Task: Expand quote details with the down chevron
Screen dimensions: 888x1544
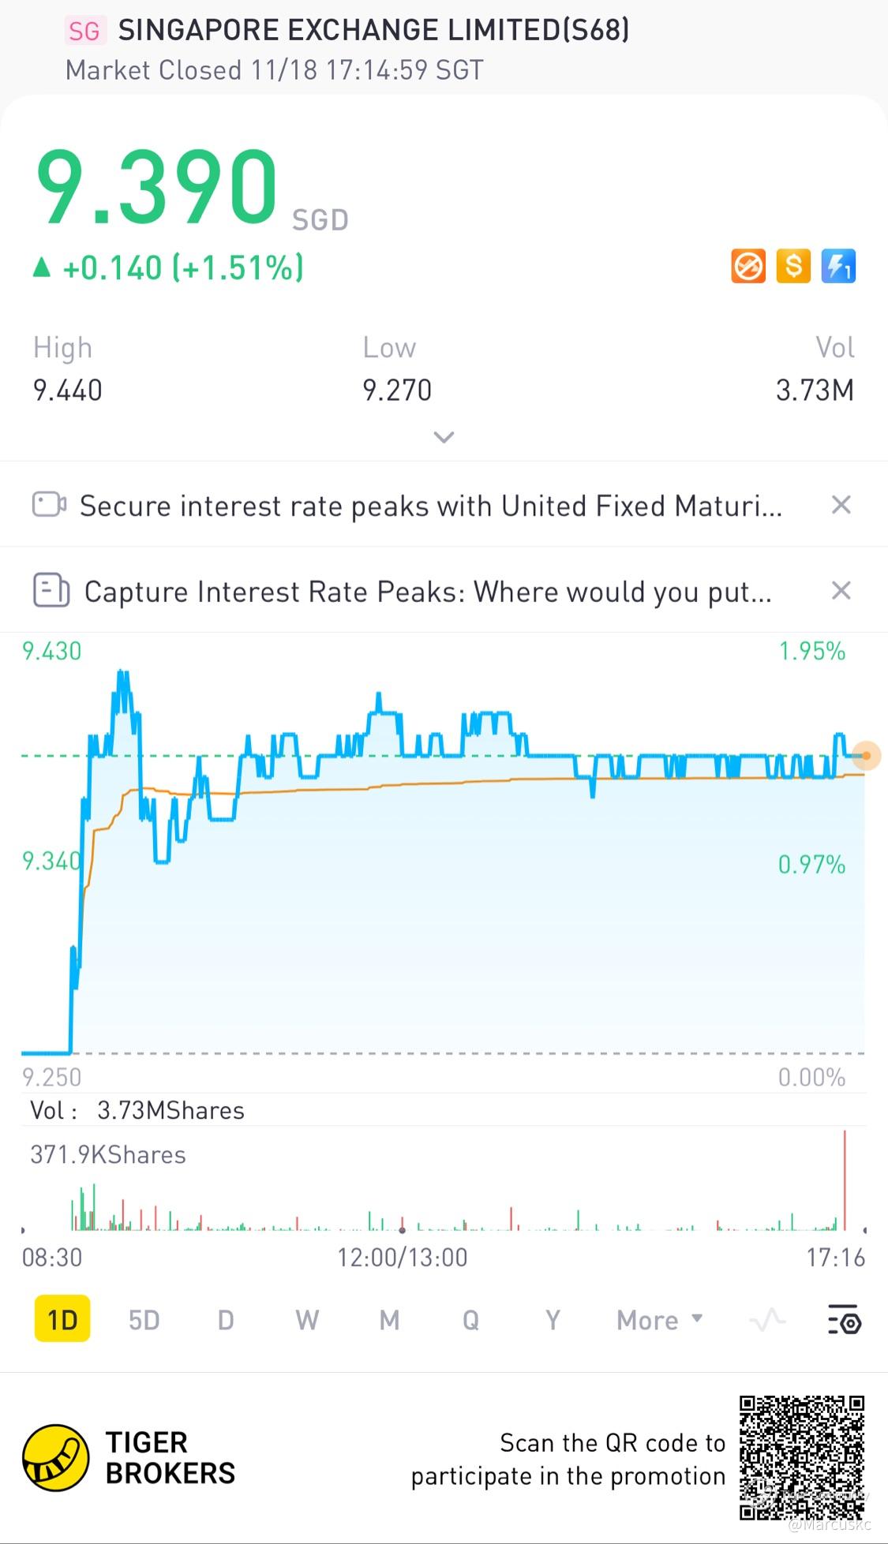Action: click(x=444, y=437)
